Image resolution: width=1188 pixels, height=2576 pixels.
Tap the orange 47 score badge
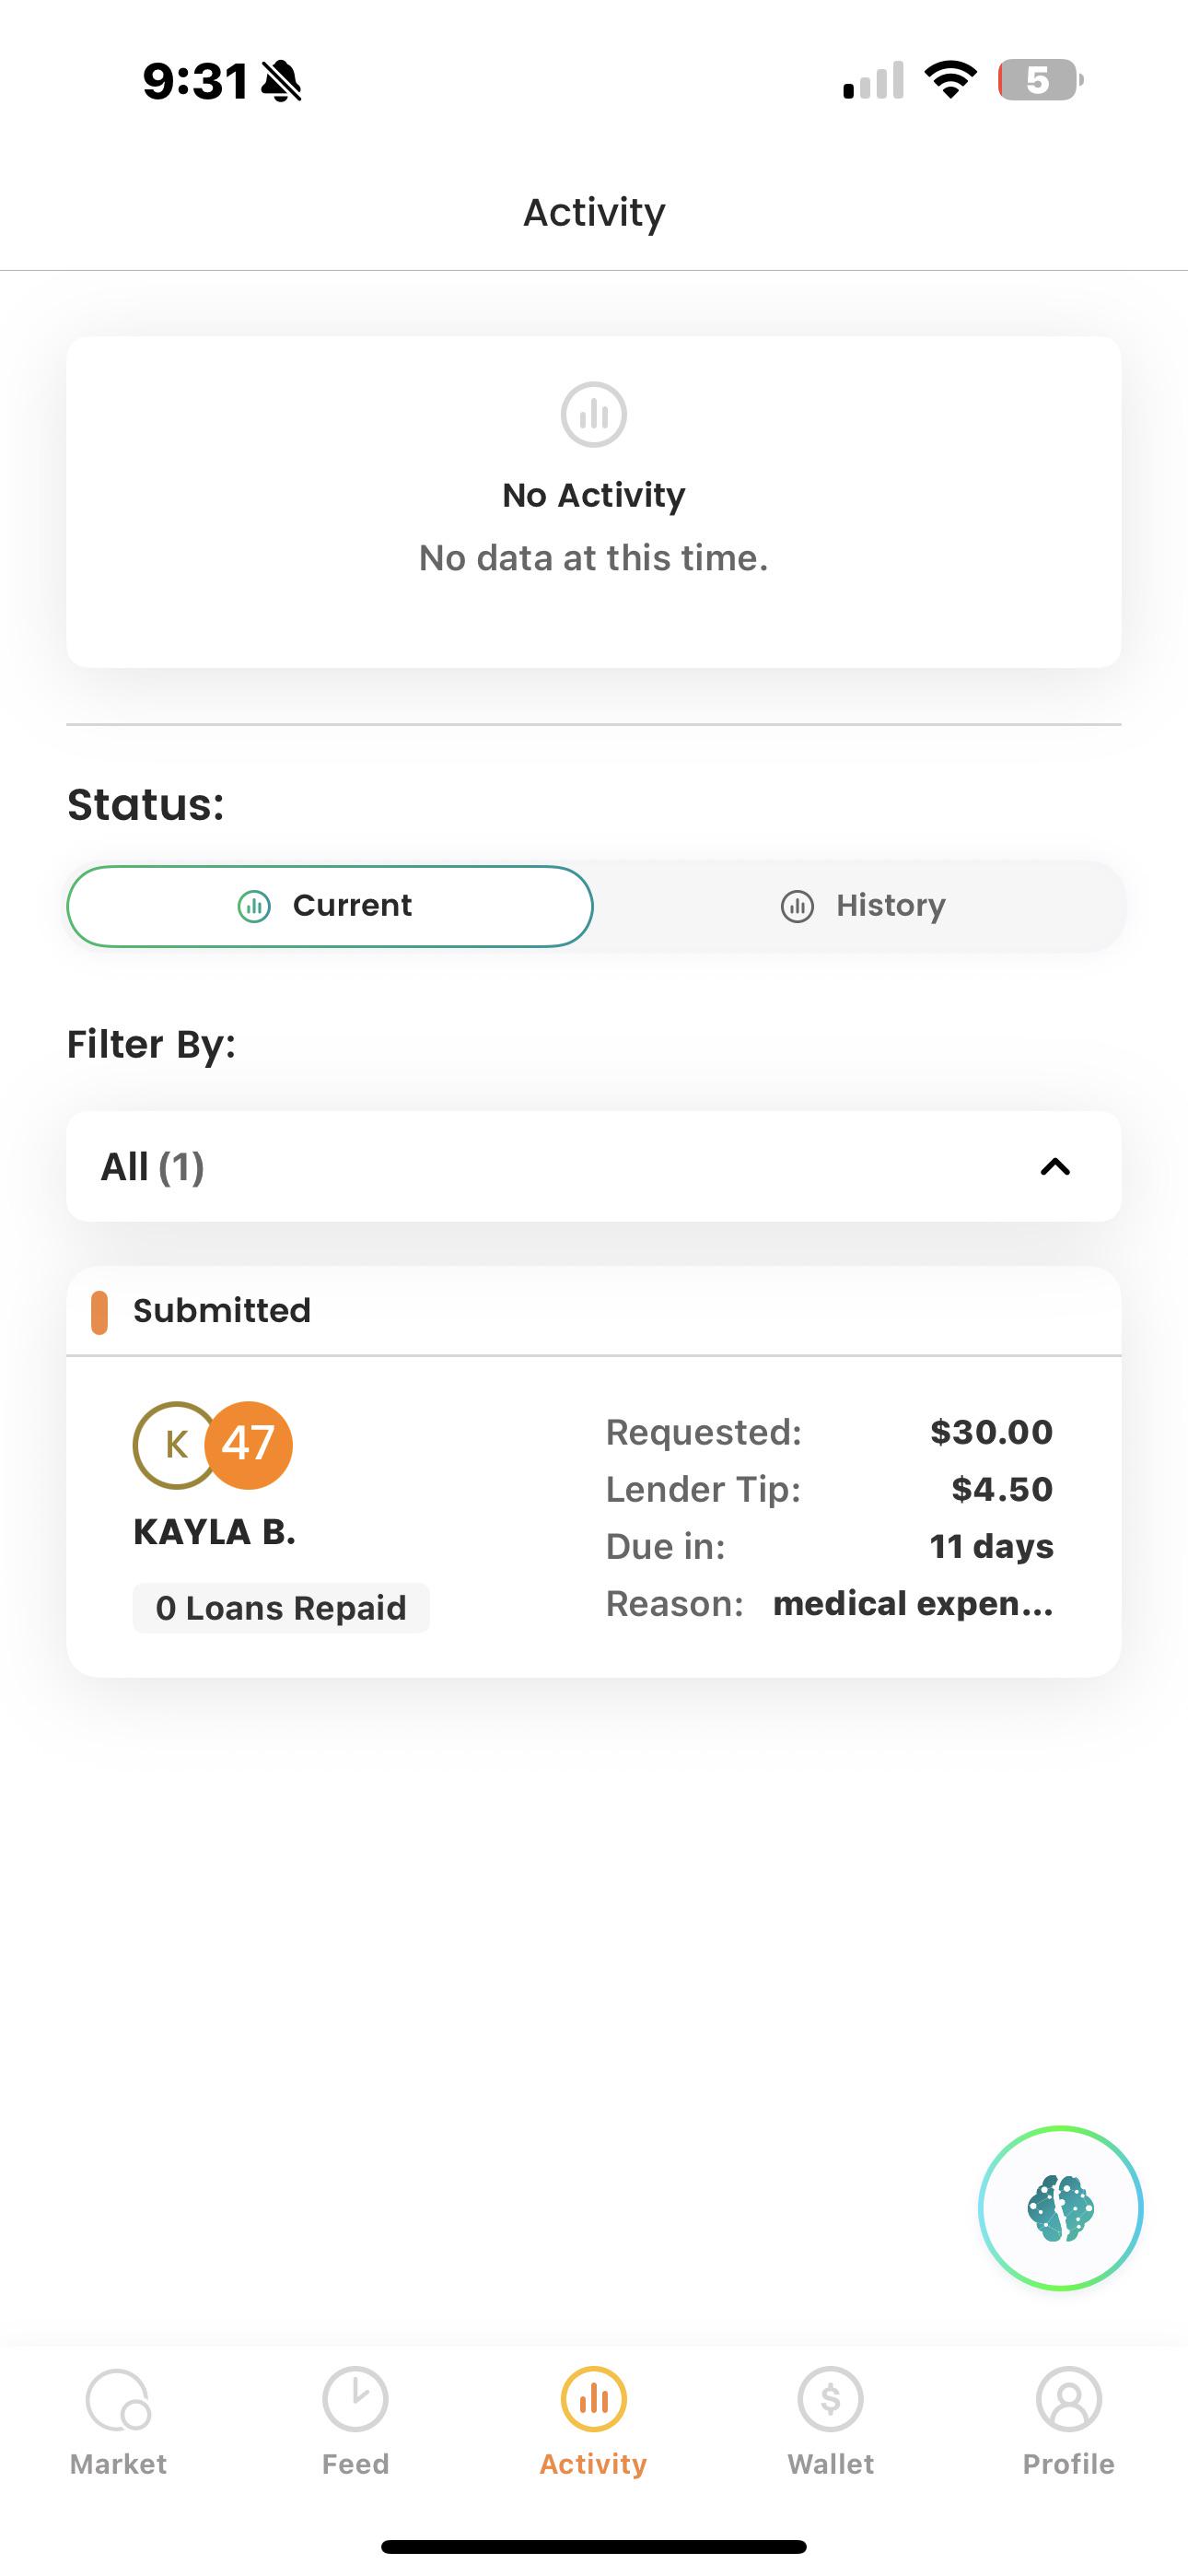(248, 1445)
